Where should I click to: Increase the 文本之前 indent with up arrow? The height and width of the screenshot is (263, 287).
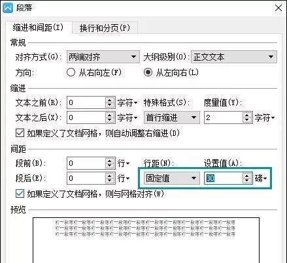[110, 100]
